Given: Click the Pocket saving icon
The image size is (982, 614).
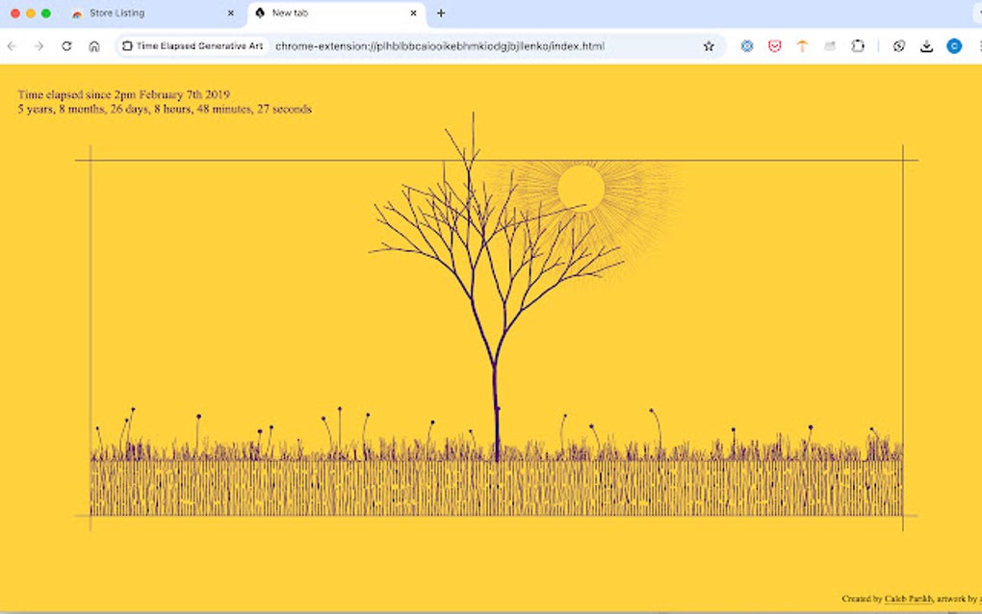Looking at the screenshot, I should click(775, 45).
